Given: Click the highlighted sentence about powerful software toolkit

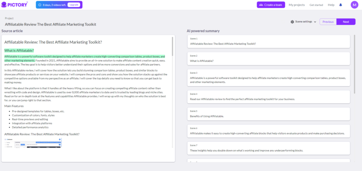Looking at the screenshot, I should pyautogui.click(x=85, y=59).
